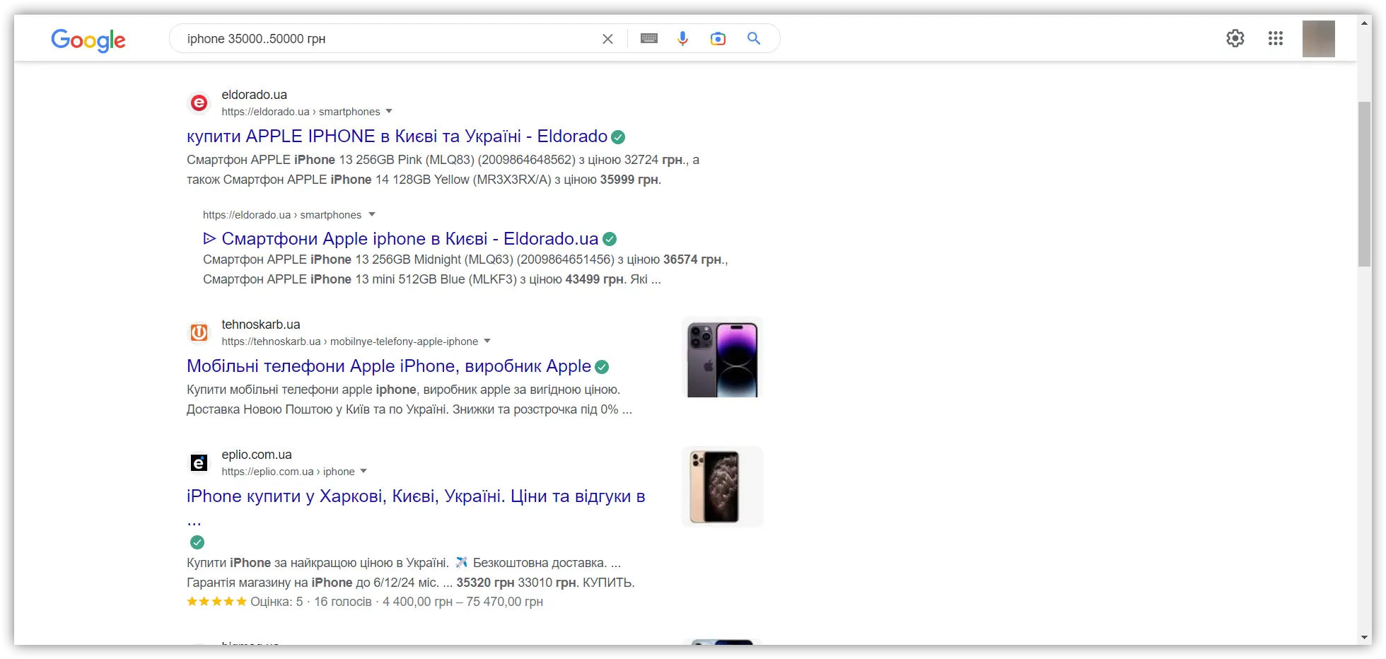The image size is (1386, 659).
Task: Expand options for first eldorado.ua smartphones result
Action: (x=389, y=111)
